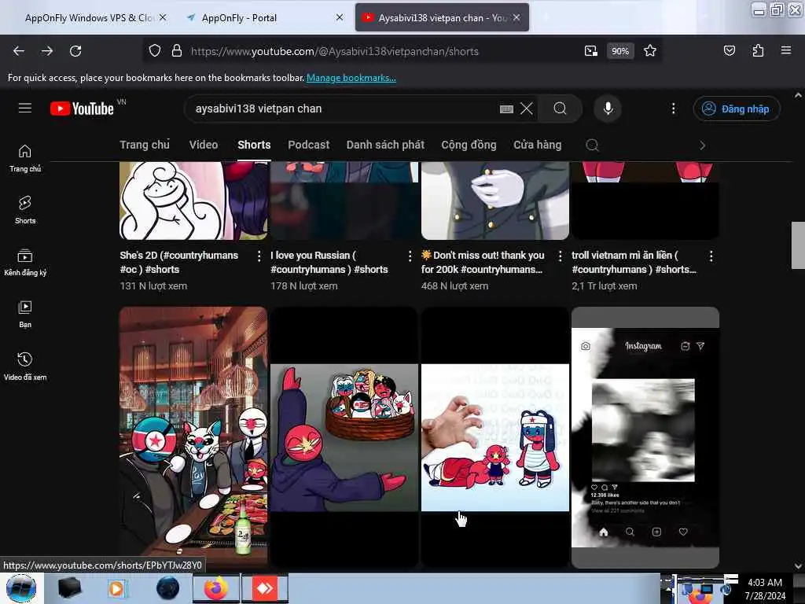Image resolution: width=805 pixels, height=604 pixels.
Task: Open the Firefox application menu
Action: click(x=786, y=51)
